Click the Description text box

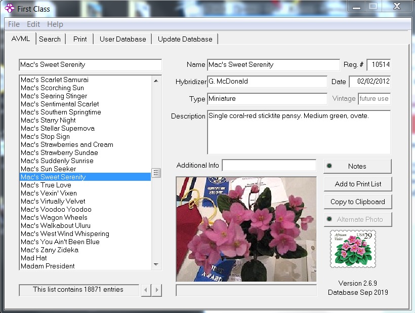tap(299, 132)
